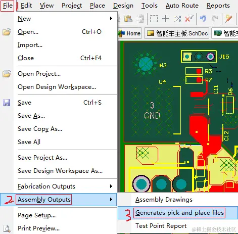Select Assembly Outputs menu entry
The width and height of the screenshot is (238, 234).
59,200
